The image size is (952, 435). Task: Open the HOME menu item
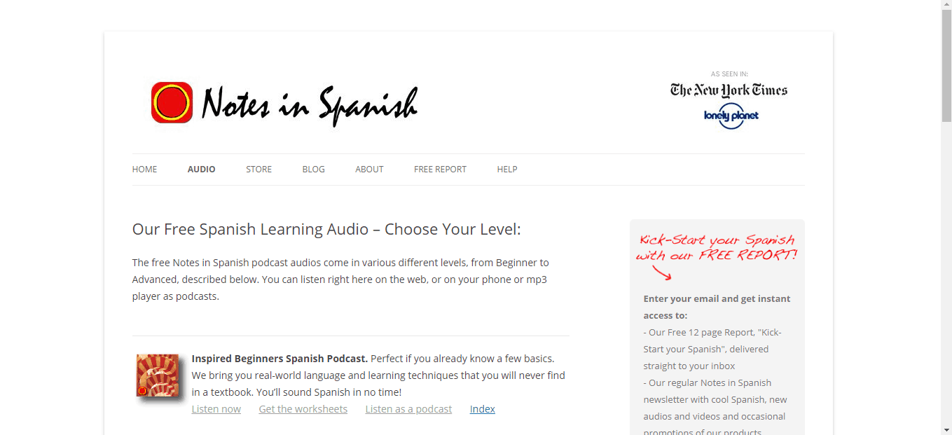coord(144,169)
